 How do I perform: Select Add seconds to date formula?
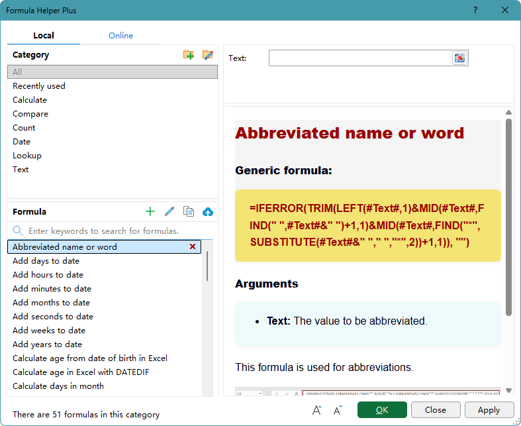point(104,317)
